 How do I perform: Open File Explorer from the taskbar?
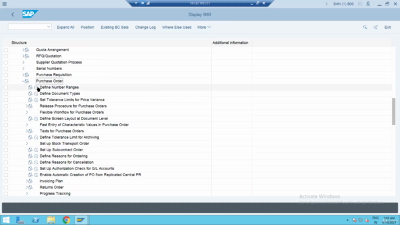click(51, 220)
